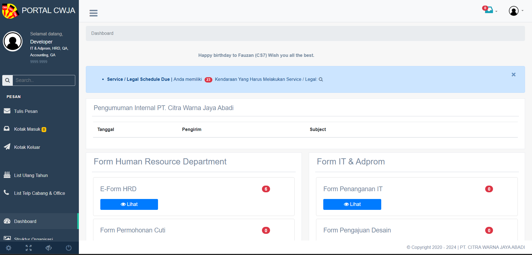The height and width of the screenshot is (255, 532).
Task: Select Dashboard in the sidebar
Action: point(25,221)
